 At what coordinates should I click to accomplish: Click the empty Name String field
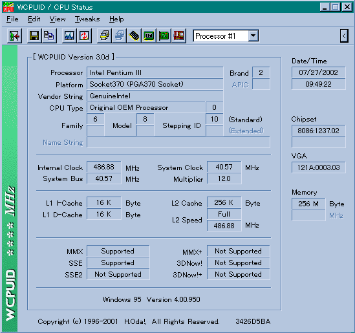[x=178, y=142]
